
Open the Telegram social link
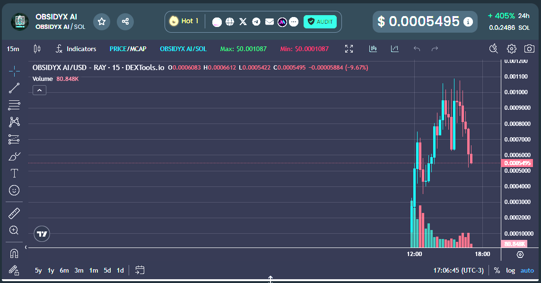tap(256, 22)
